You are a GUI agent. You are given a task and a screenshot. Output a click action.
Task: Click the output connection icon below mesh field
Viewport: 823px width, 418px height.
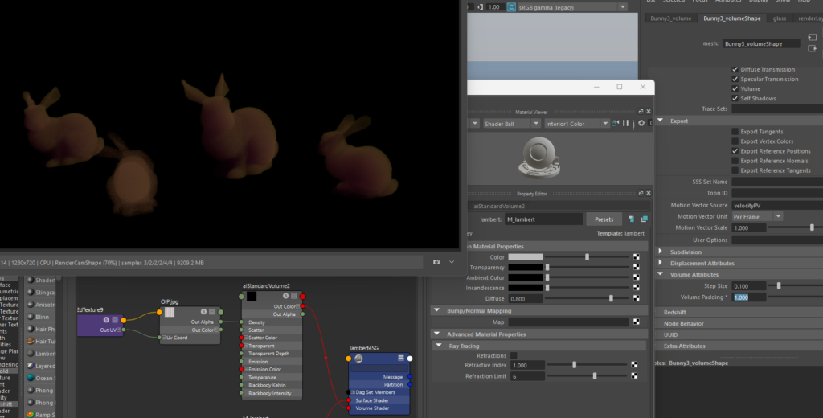click(812, 48)
